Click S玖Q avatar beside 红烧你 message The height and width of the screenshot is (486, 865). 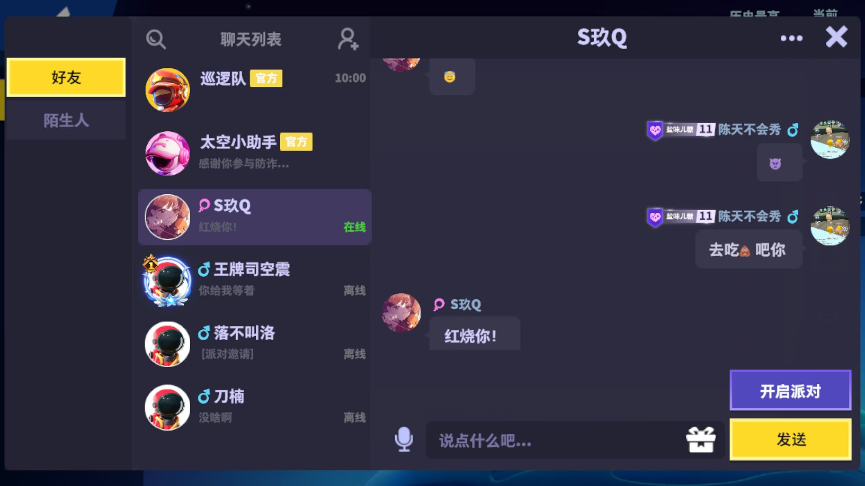(x=401, y=313)
